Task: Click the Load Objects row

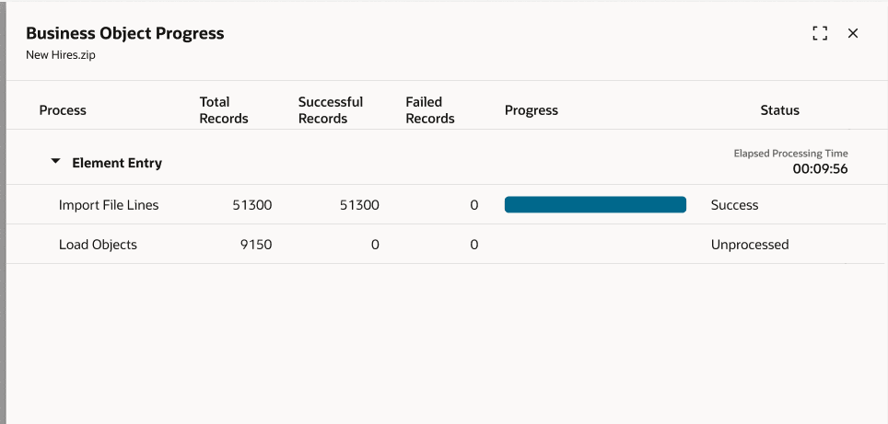Action: click(x=98, y=245)
